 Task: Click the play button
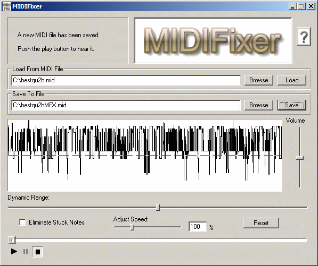pos(14,252)
